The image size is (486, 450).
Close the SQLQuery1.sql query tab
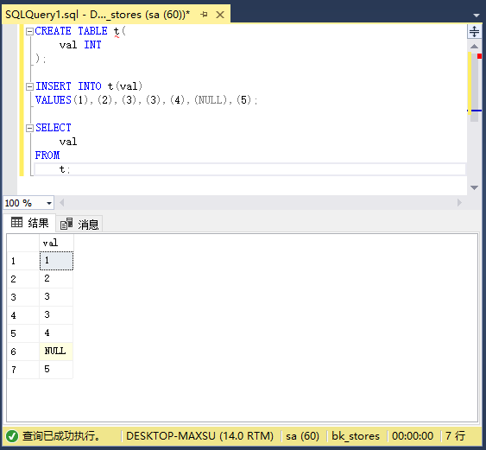(x=220, y=15)
